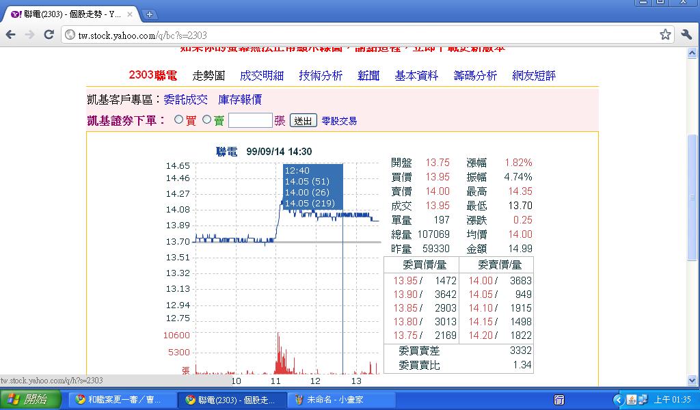Screen dimensions: 700x410
Task: Click the 委賣價/量 column header
Action: tap(500, 265)
